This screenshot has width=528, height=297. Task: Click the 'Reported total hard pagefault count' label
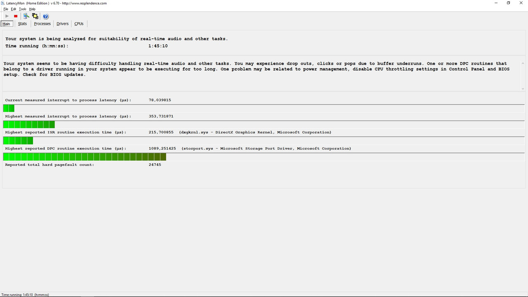(49, 165)
